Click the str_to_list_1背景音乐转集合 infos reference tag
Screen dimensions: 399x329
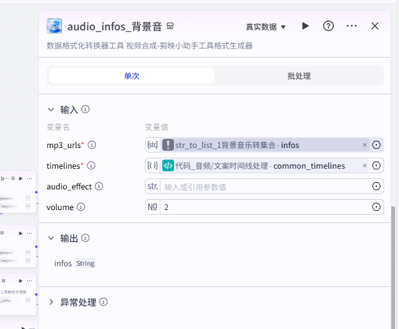pyautogui.click(x=264, y=145)
